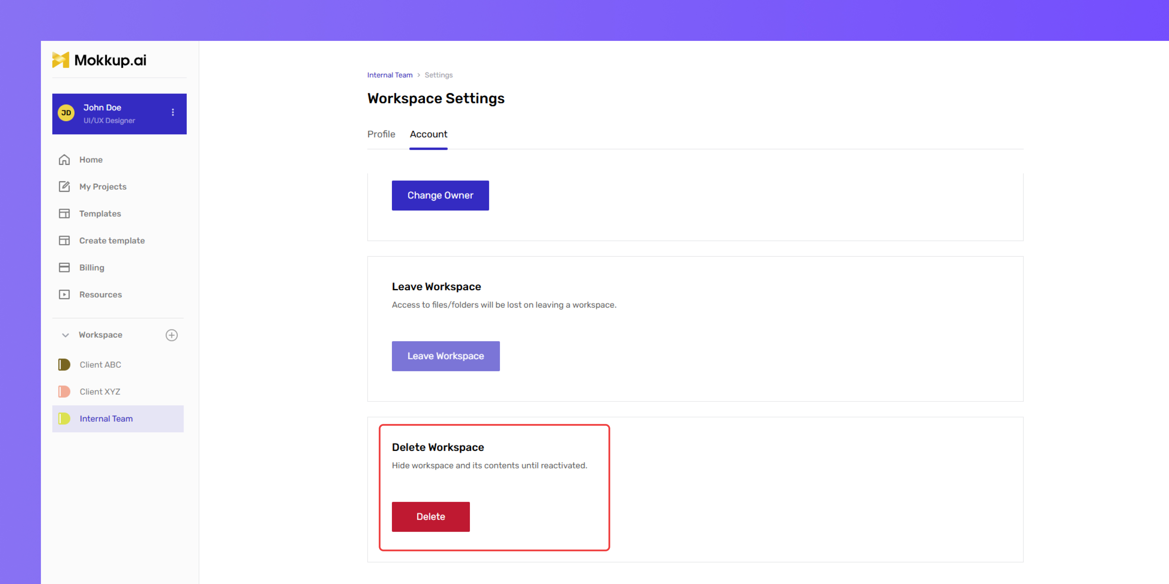Click the My Projects pencil icon

[64, 186]
